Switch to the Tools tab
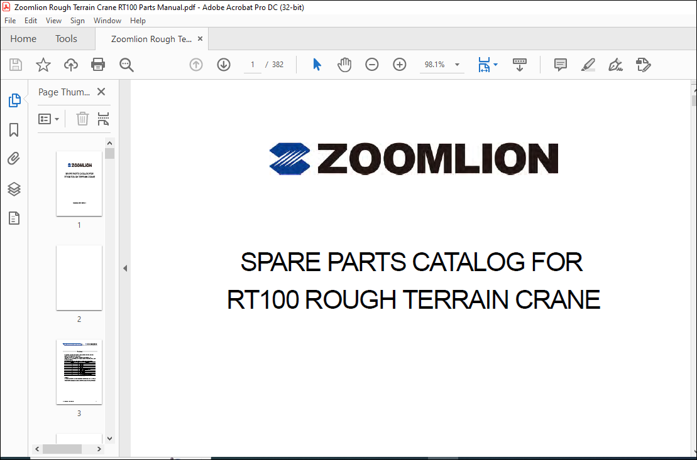This screenshot has height=460, width=697. 66,39
